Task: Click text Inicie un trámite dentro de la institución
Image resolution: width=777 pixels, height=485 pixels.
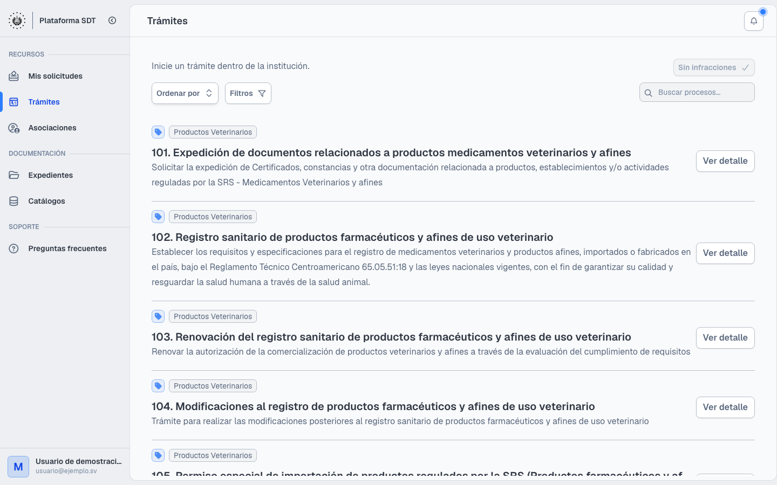Action: [230, 66]
